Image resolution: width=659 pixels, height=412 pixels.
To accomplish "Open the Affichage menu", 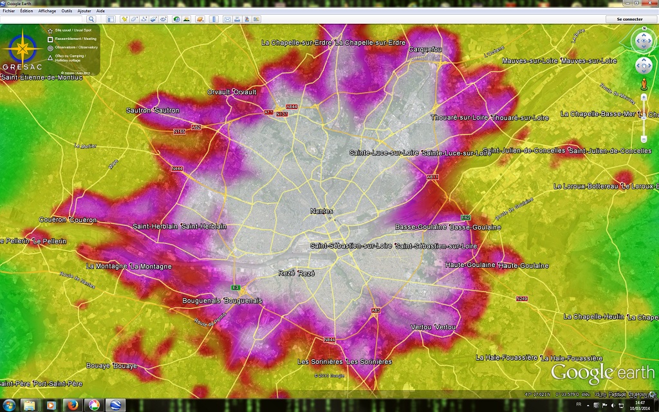I will pos(47,11).
